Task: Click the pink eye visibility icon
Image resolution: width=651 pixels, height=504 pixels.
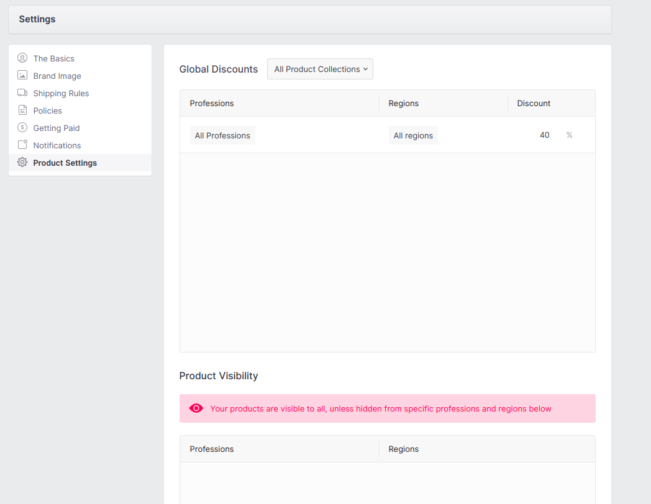Action: tap(196, 408)
